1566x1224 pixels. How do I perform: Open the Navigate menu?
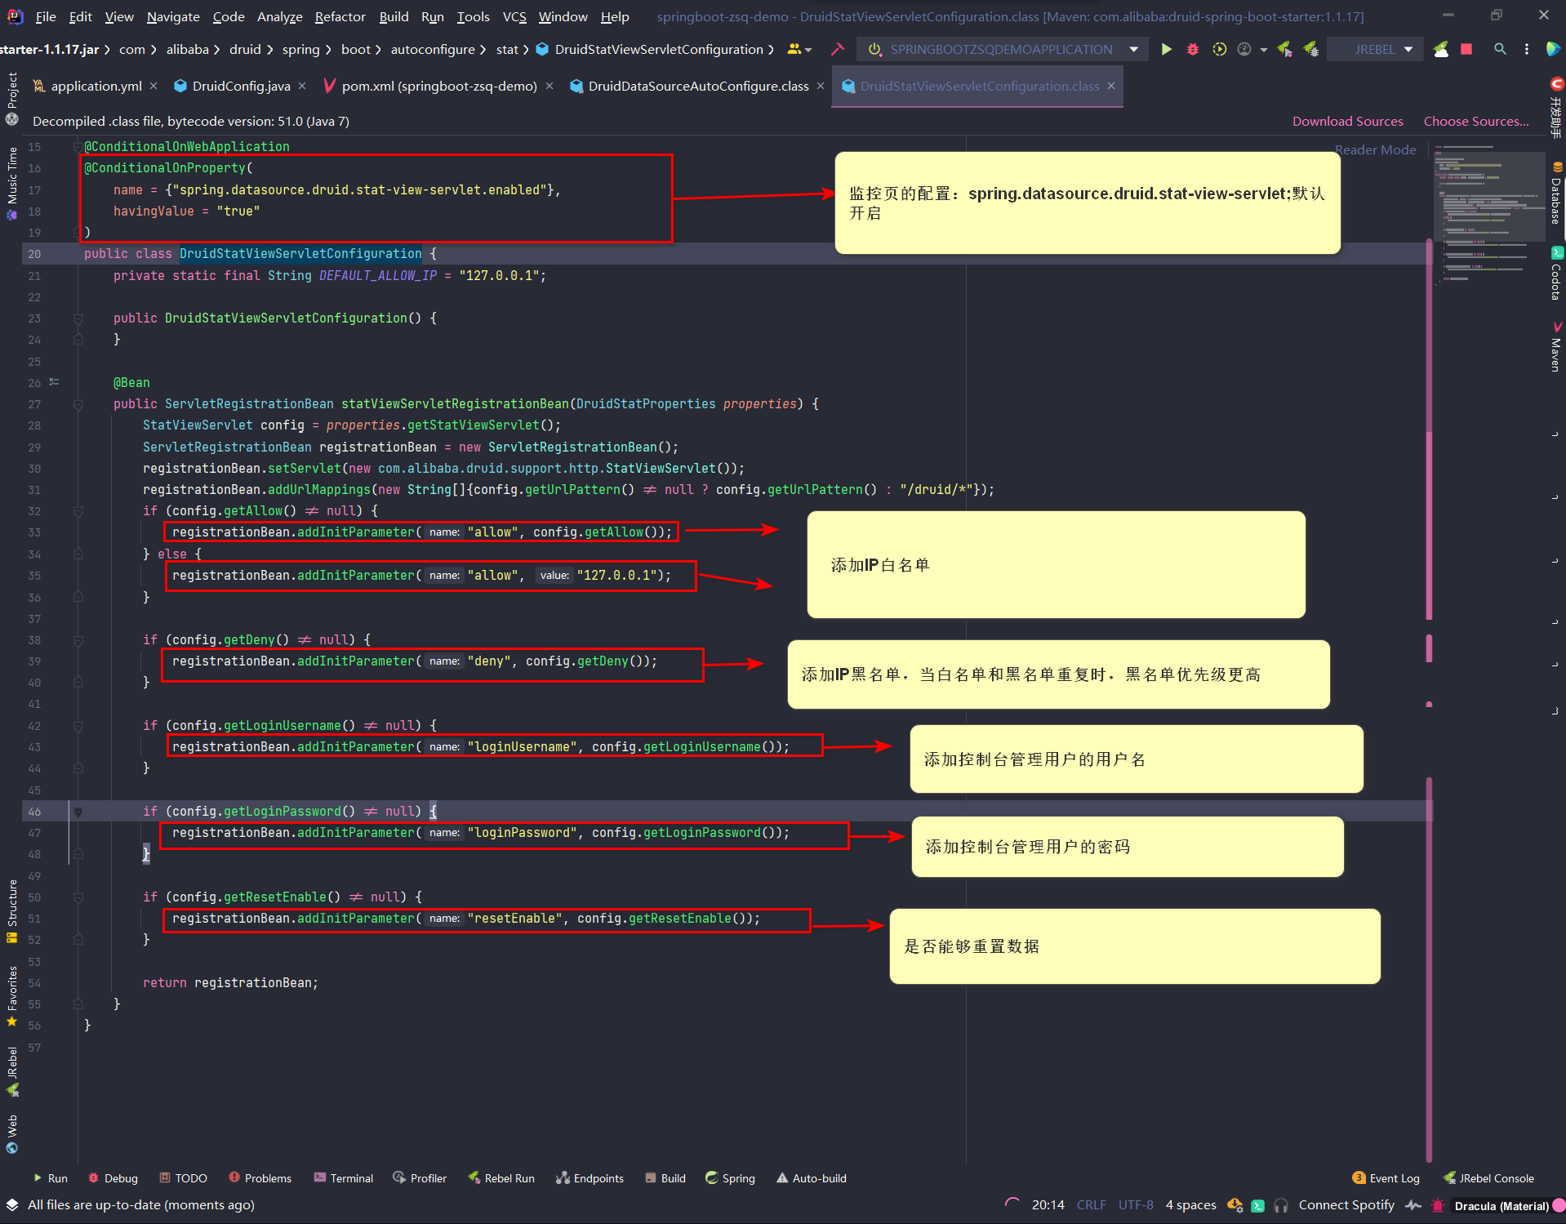pos(173,16)
